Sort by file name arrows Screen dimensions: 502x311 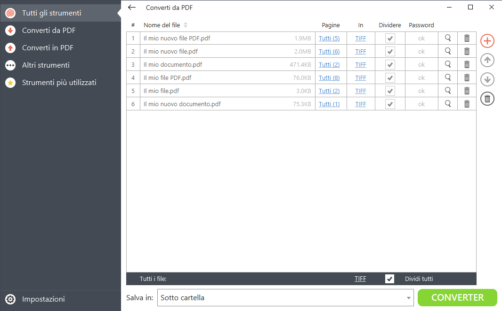[x=186, y=25]
